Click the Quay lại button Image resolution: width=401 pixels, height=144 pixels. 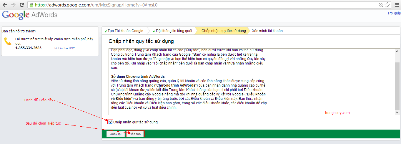116,134
